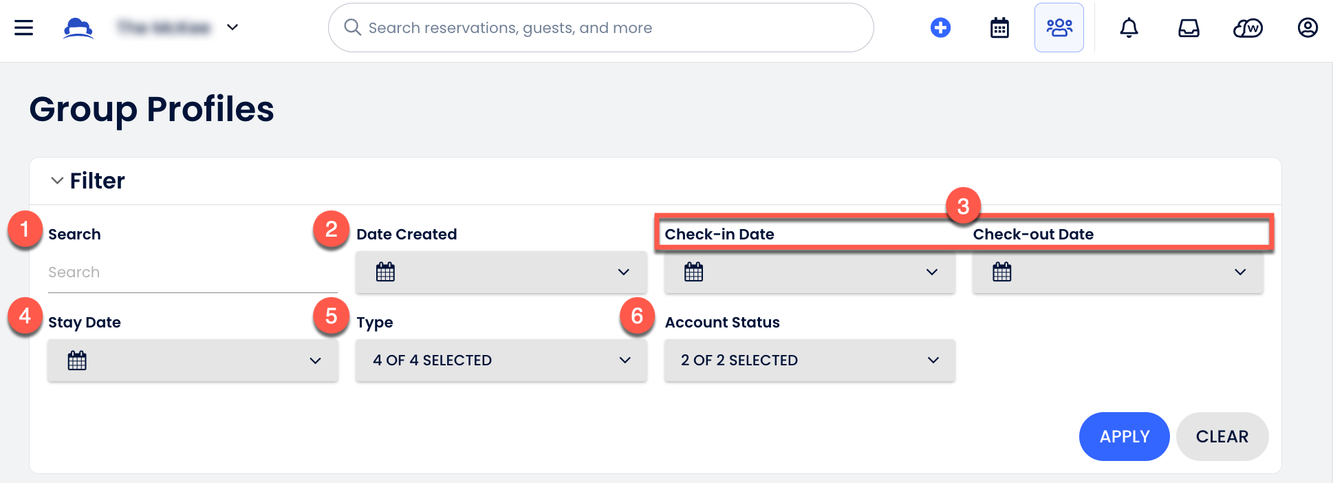Click the filter Search text field

click(193, 272)
